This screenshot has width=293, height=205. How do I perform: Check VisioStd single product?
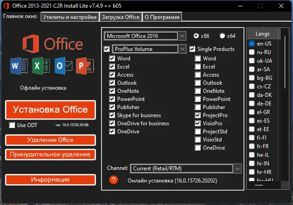pos(198,140)
